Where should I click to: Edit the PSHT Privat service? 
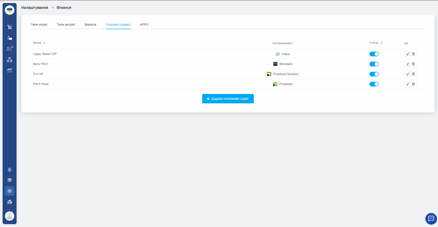[408, 84]
